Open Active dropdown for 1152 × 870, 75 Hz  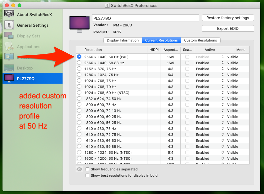coord(210,69)
